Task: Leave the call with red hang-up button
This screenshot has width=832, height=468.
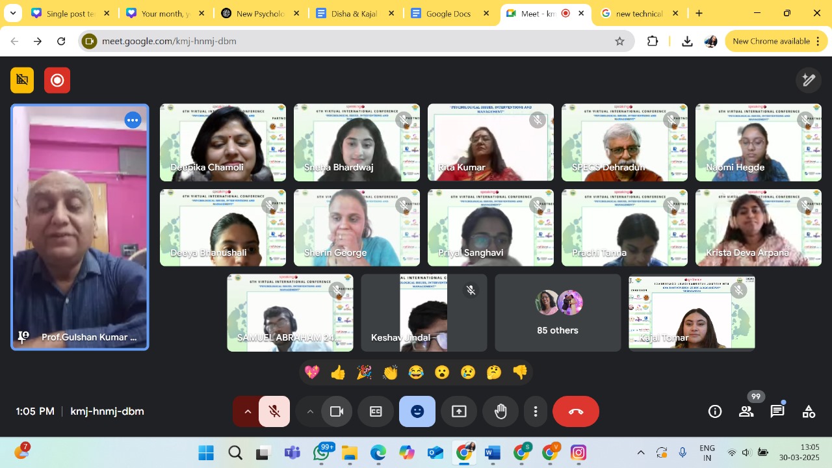Action: [576, 411]
